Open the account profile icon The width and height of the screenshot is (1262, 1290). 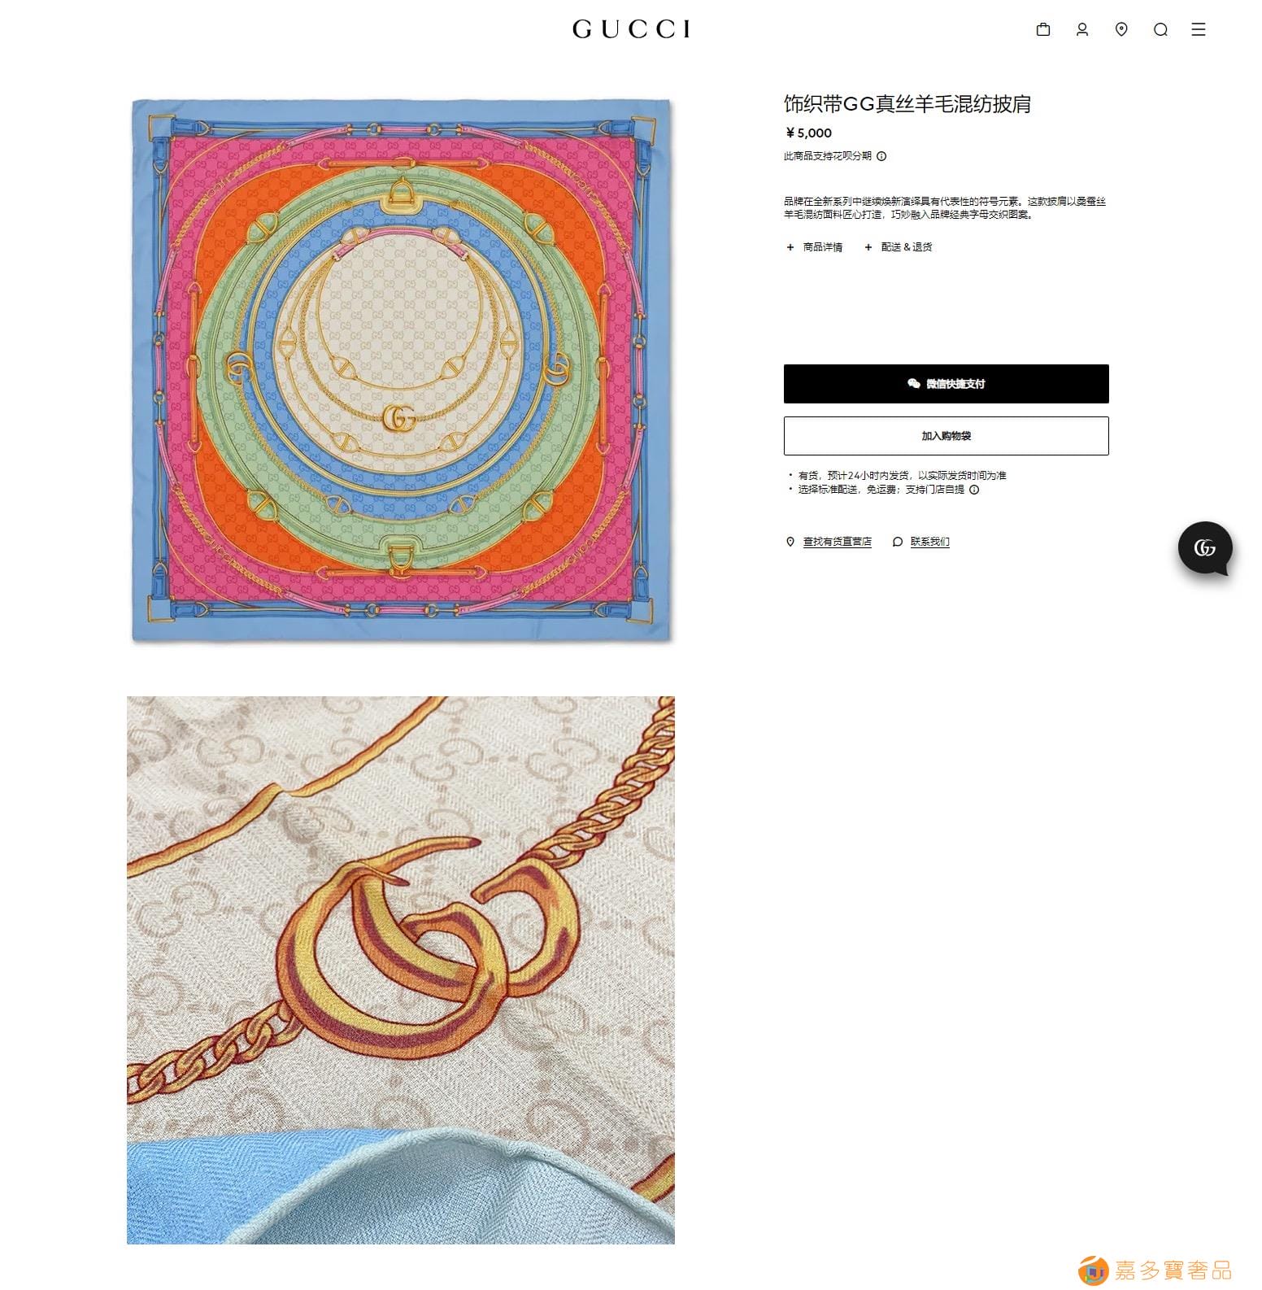pyautogui.click(x=1082, y=29)
